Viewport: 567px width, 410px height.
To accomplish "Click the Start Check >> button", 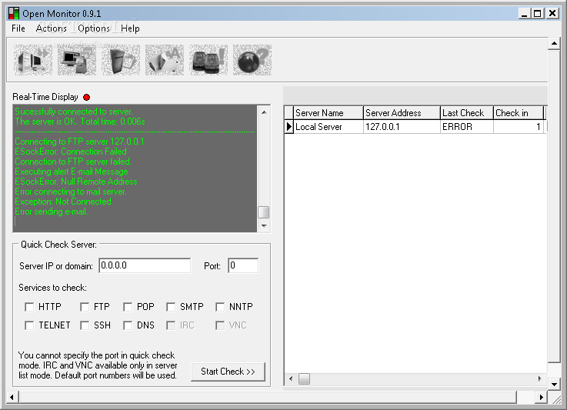I will tap(228, 372).
